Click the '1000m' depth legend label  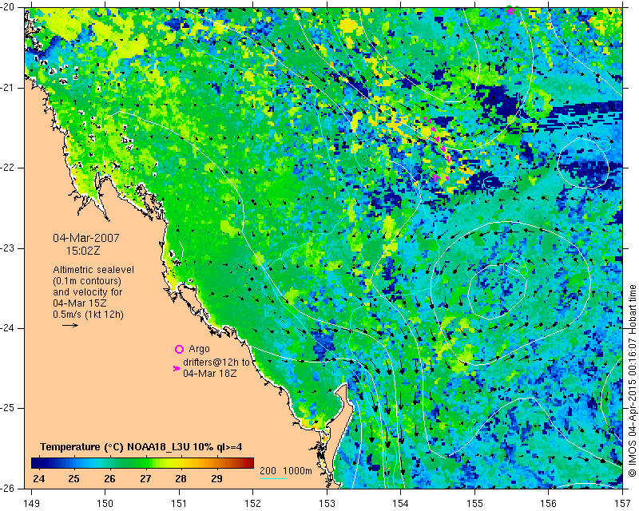[x=297, y=470]
